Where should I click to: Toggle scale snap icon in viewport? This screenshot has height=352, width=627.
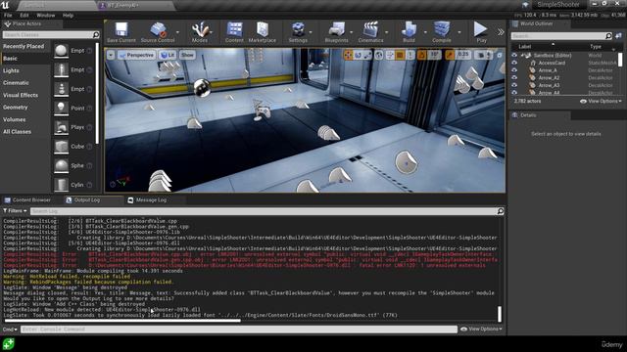pyautogui.click(x=450, y=55)
